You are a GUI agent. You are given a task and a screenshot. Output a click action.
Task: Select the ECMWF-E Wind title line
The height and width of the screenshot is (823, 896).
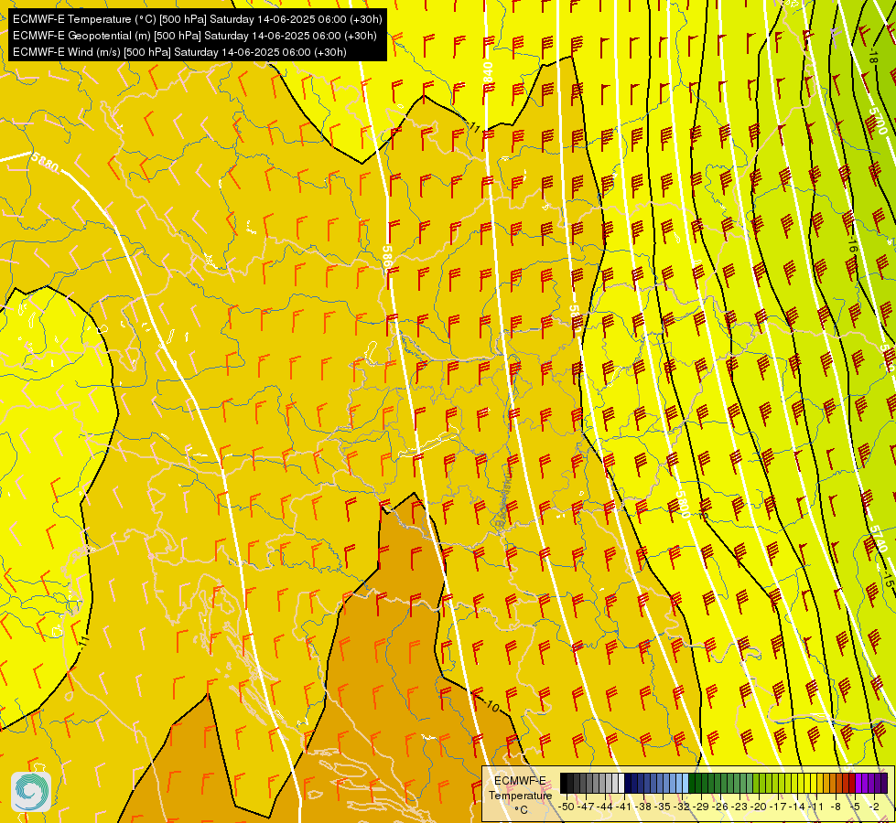point(179,52)
